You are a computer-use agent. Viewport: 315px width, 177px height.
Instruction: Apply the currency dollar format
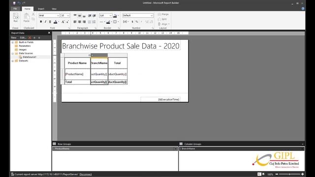tap(132, 22)
